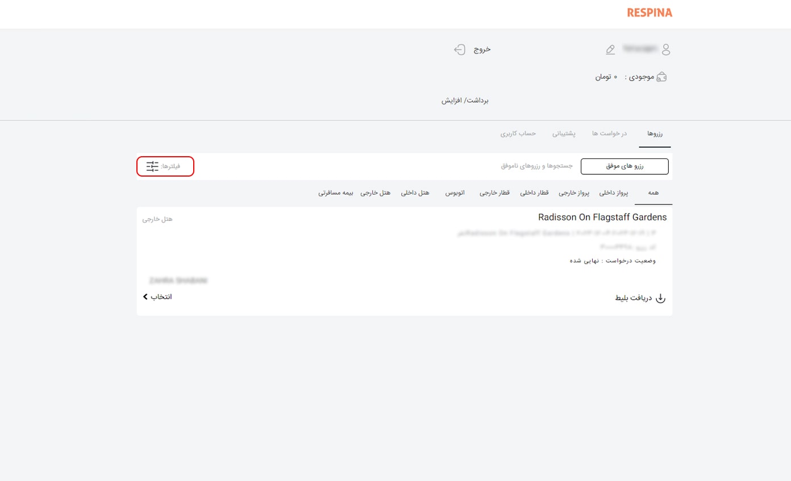Show جستجوها و رزروهای ناموفق list
The height and width of the screenshot is (481, 791).
(x=536, y=166)
